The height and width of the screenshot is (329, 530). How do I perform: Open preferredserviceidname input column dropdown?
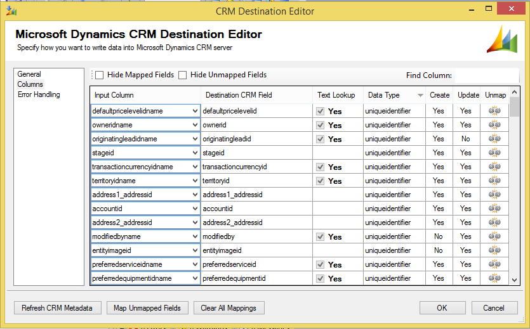pyautogui.click(x=195, y=264)
